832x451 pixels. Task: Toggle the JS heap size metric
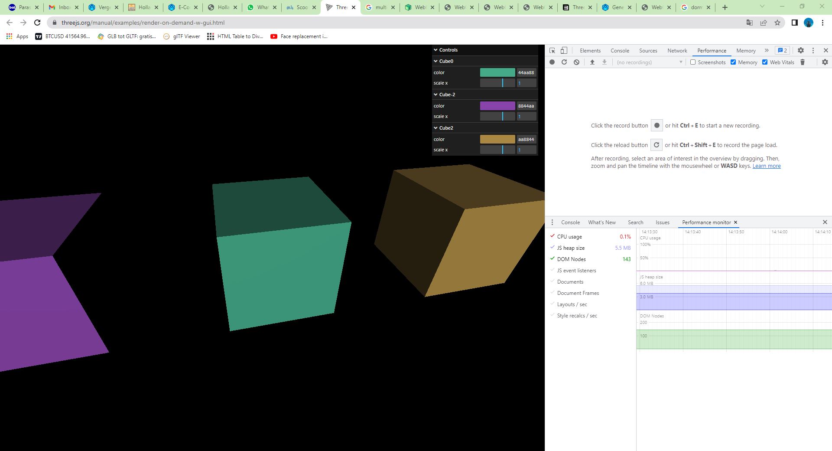[552, 248]
